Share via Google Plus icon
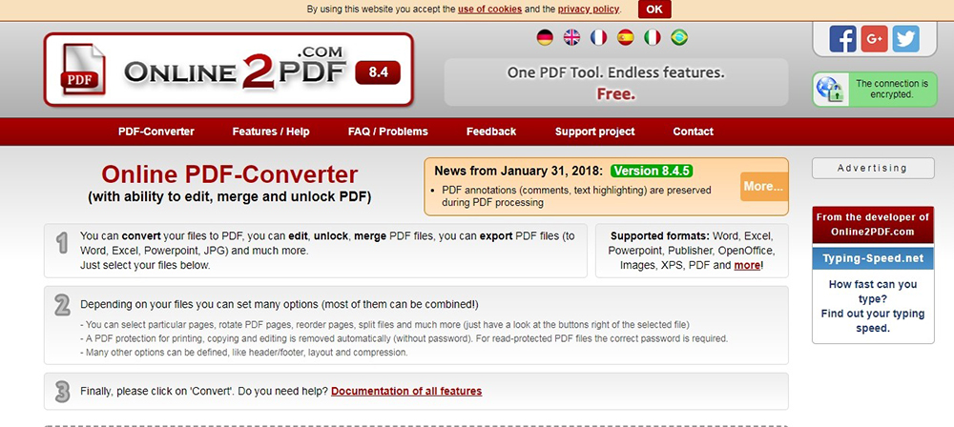The height and width of the screenshot is (427, 954). (874, 39)
